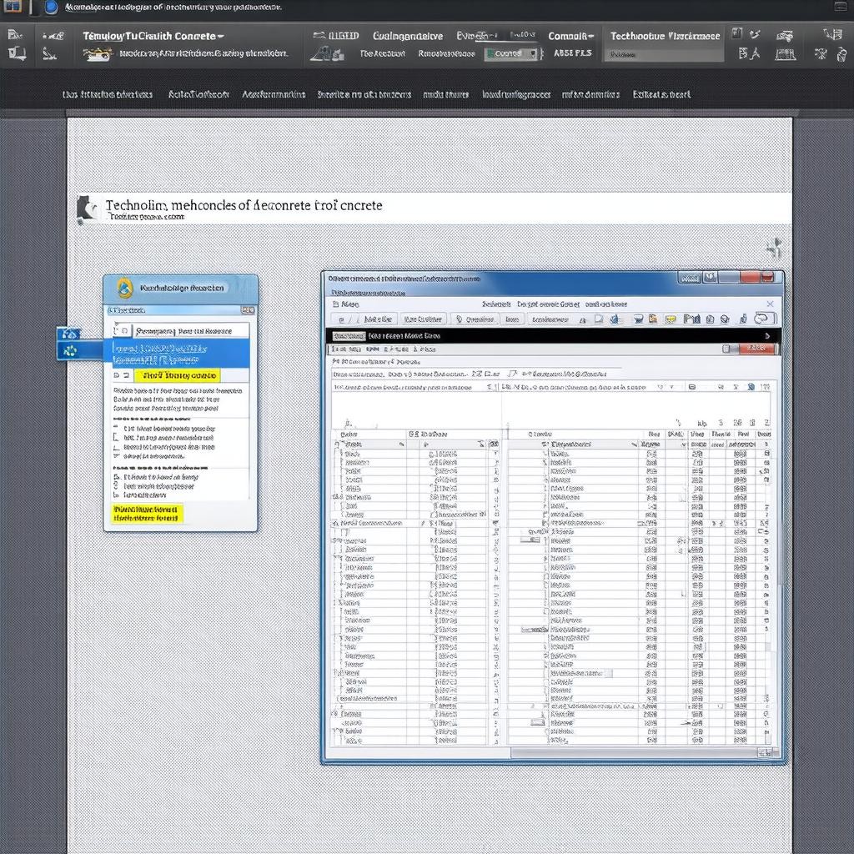The height and width of the screenshot is (854, 854).
Task: Toggle the checkbox beside yellow highlighted item
Action: 117,376
